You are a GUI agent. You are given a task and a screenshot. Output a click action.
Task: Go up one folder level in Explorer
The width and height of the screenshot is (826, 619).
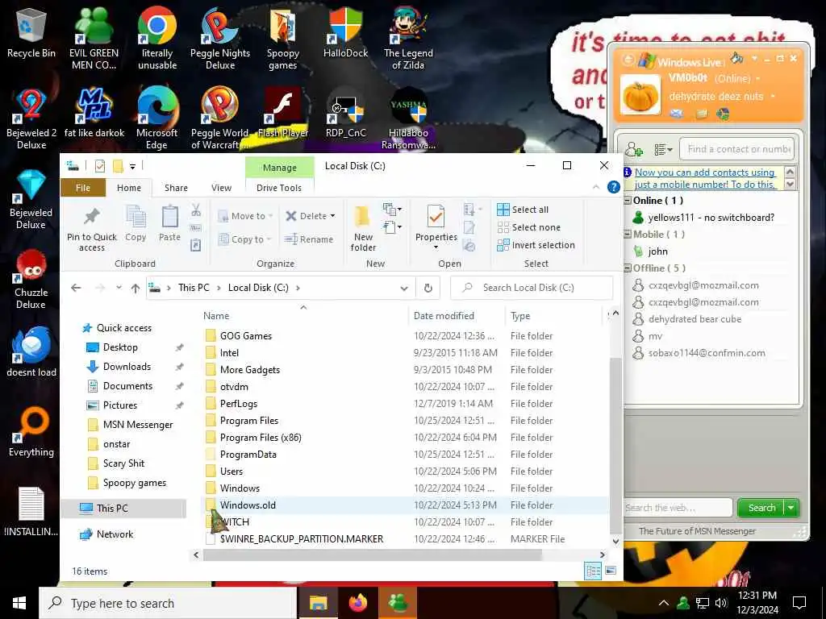point(136,288)
